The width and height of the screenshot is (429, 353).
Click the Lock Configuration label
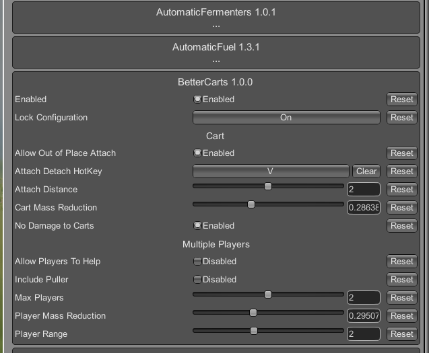coord(51,117)
